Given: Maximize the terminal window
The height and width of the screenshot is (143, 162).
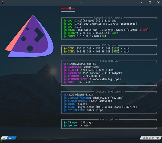Looking at the screenshot, I should [150, 2].
